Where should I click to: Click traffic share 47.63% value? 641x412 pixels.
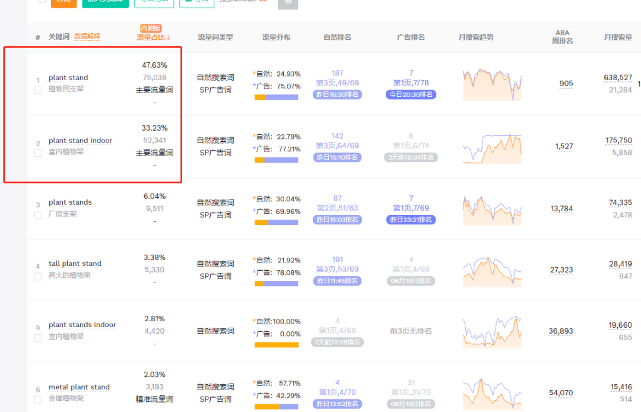(x=154, y=65)
